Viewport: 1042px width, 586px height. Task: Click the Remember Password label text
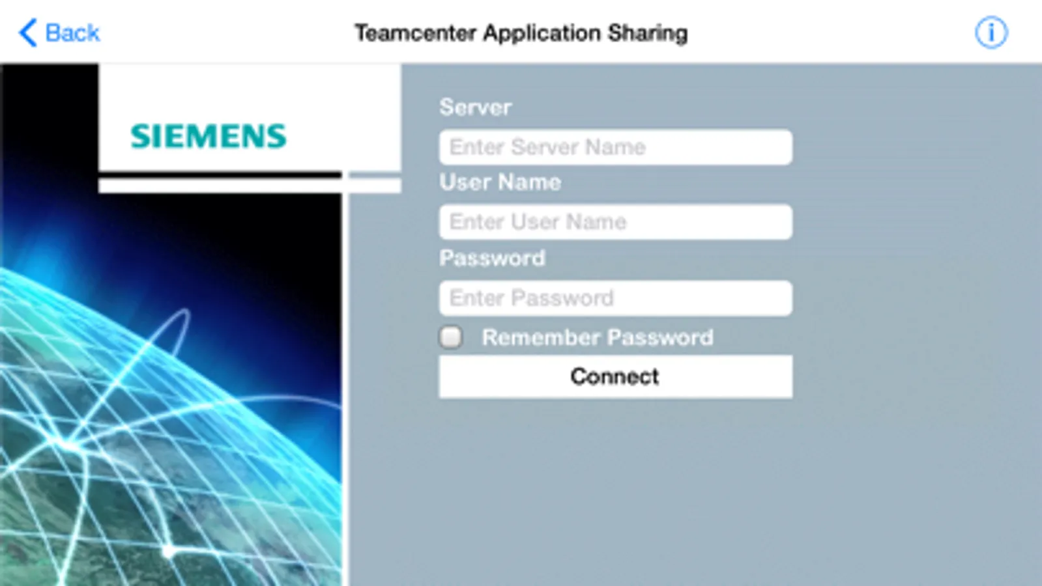pos(598,337)
